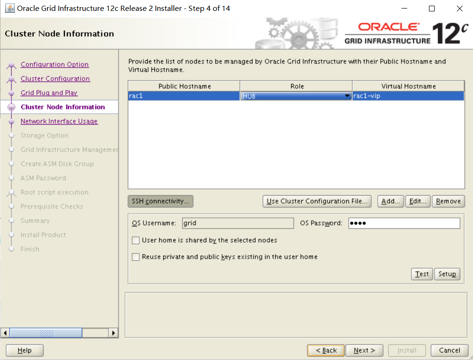The image size is (473, 360).
Task: Open the Role dropdown for rac1
Action: [x=296, y=96]
